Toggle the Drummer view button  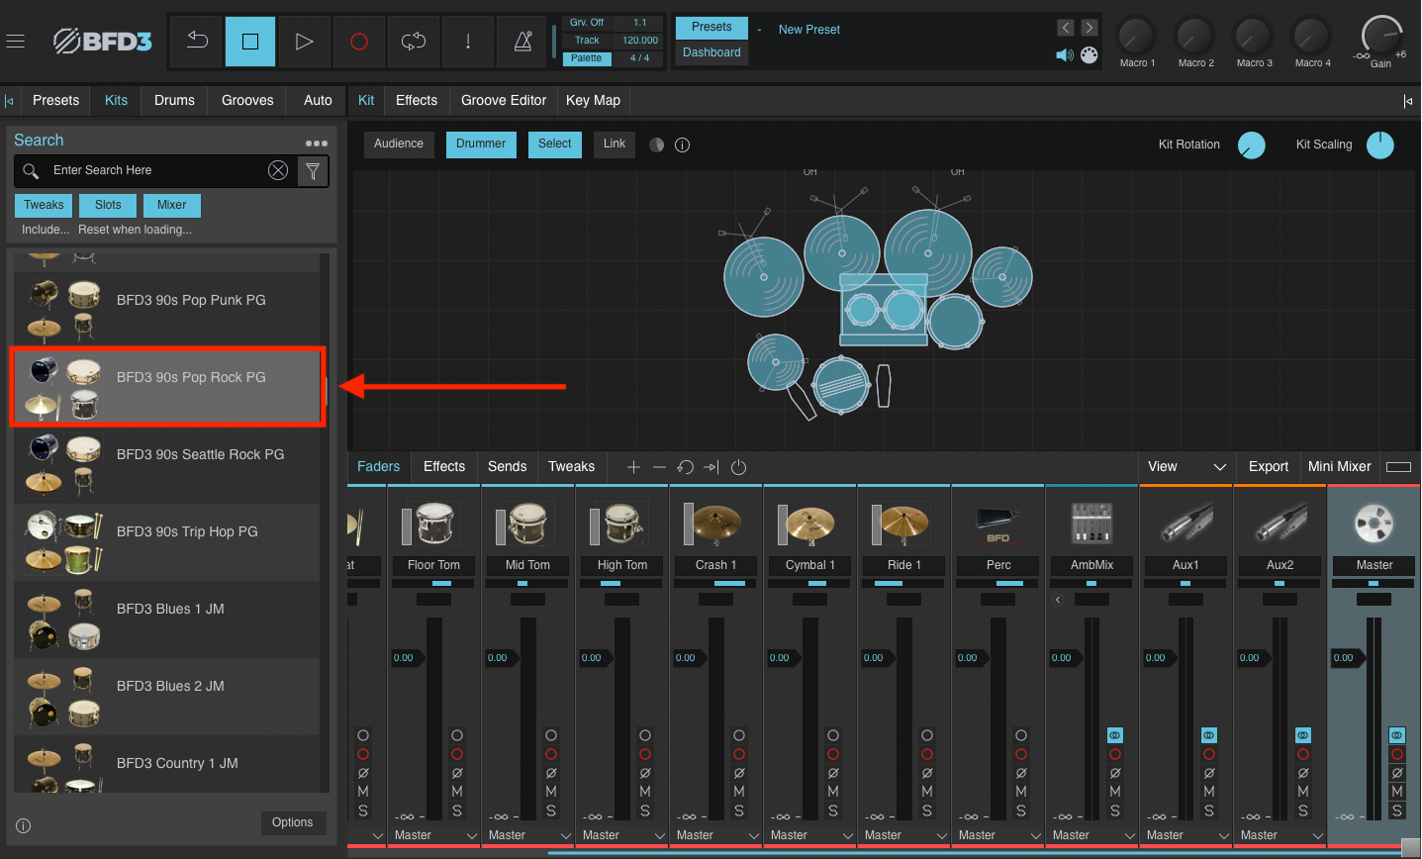481,143
